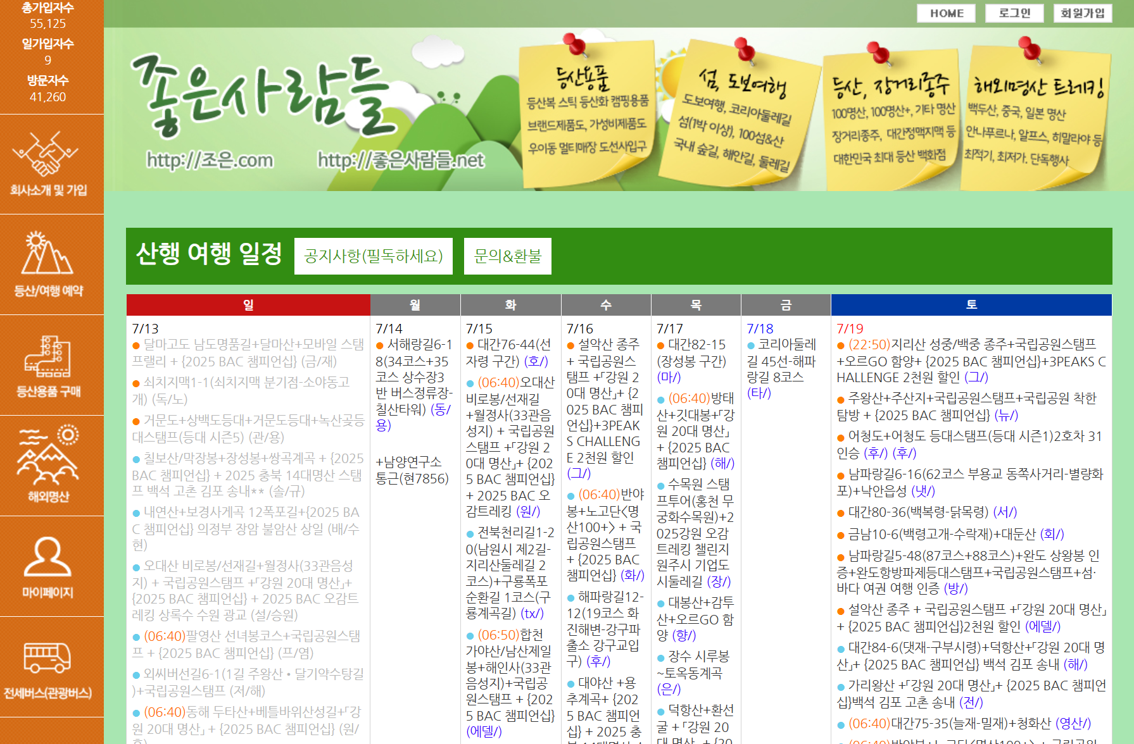Select the 화 (Tuesday) column header
Image resolution: width=1134 pixels, height=744 pixels.
(x=511, y=305)
